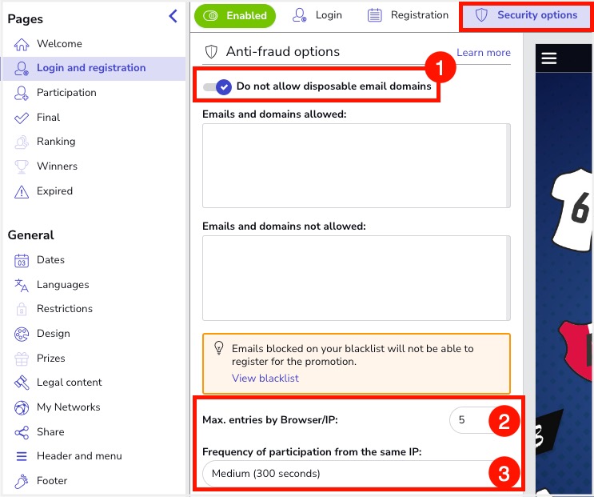Select the Security options tab
The image size is (594, 497).
(526, 15)
